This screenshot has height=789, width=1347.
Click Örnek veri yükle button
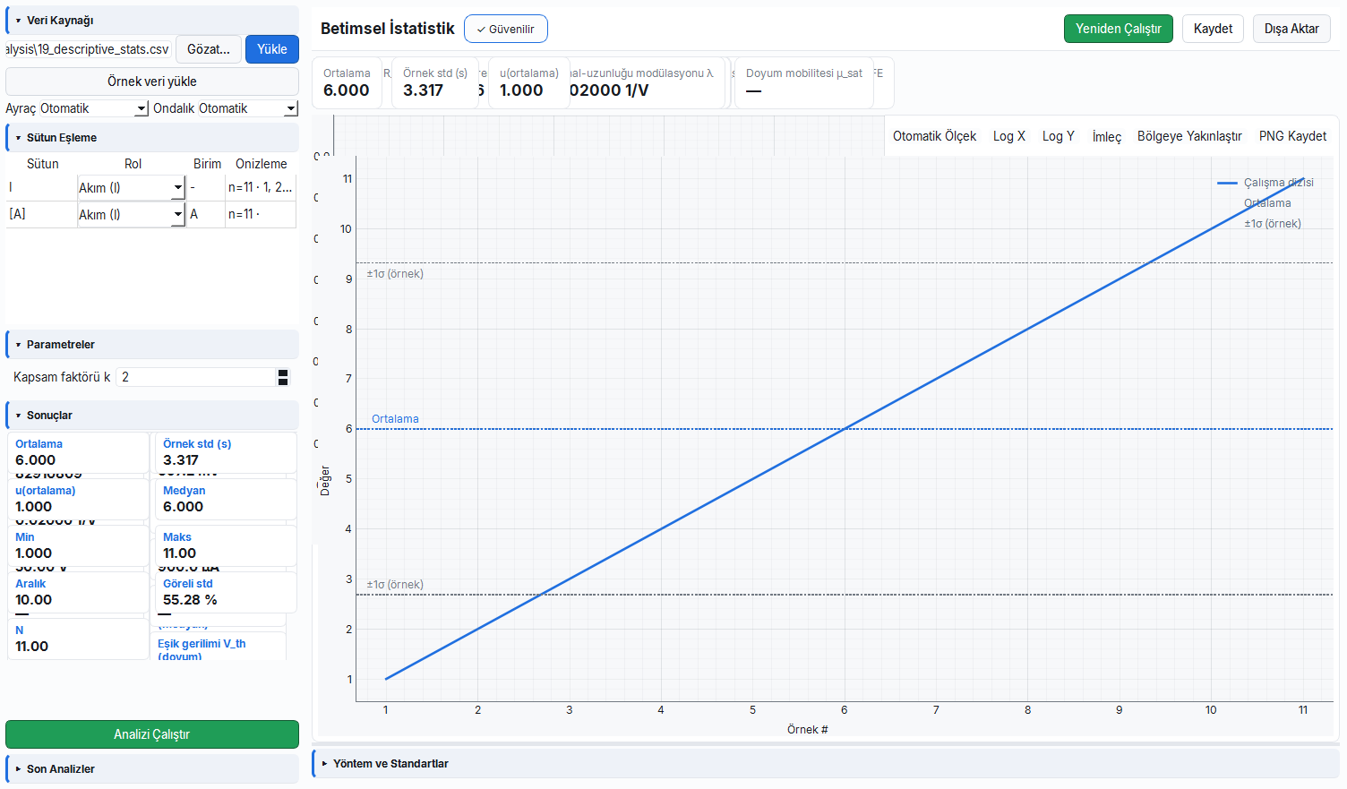[152, 81]
